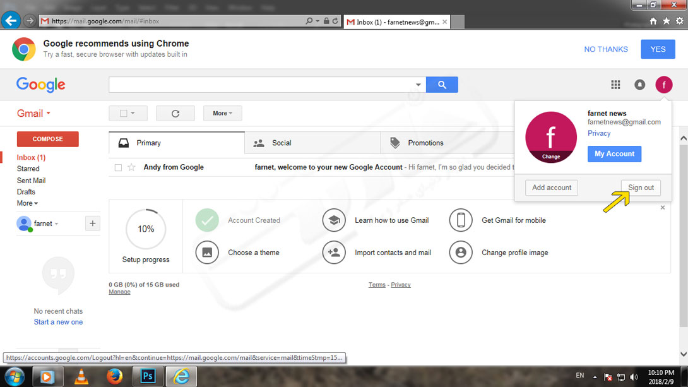Viewport: 688px width, 387px height.
Task: Click the Import contacts and mail icon
Action: tap(334, 253)
